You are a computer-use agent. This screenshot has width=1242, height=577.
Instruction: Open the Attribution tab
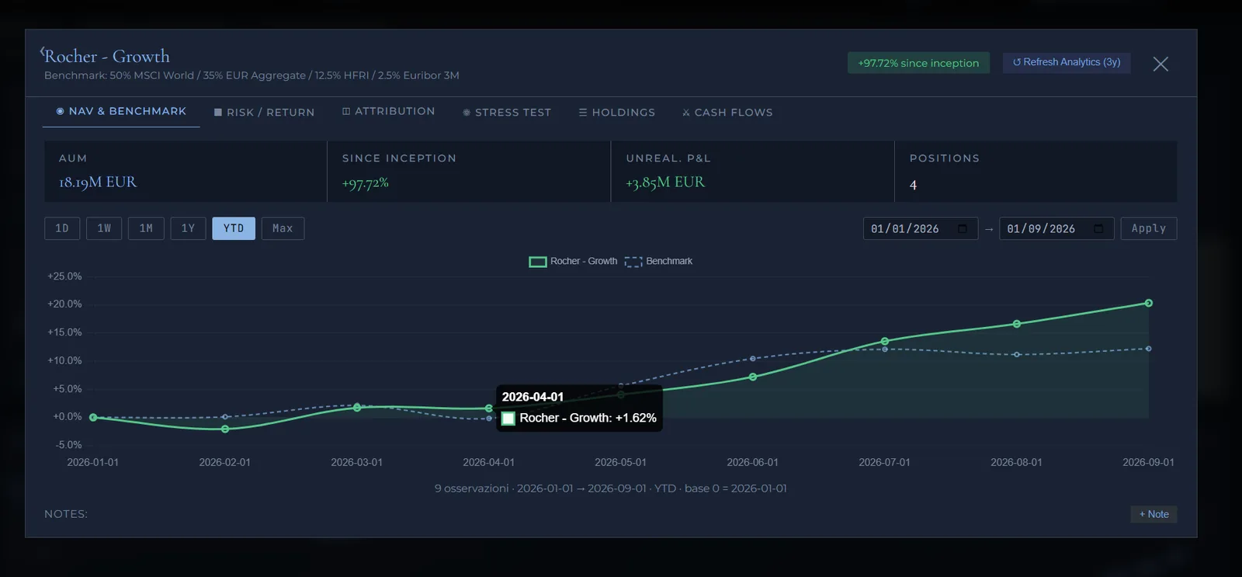click(x=388, y=112)
